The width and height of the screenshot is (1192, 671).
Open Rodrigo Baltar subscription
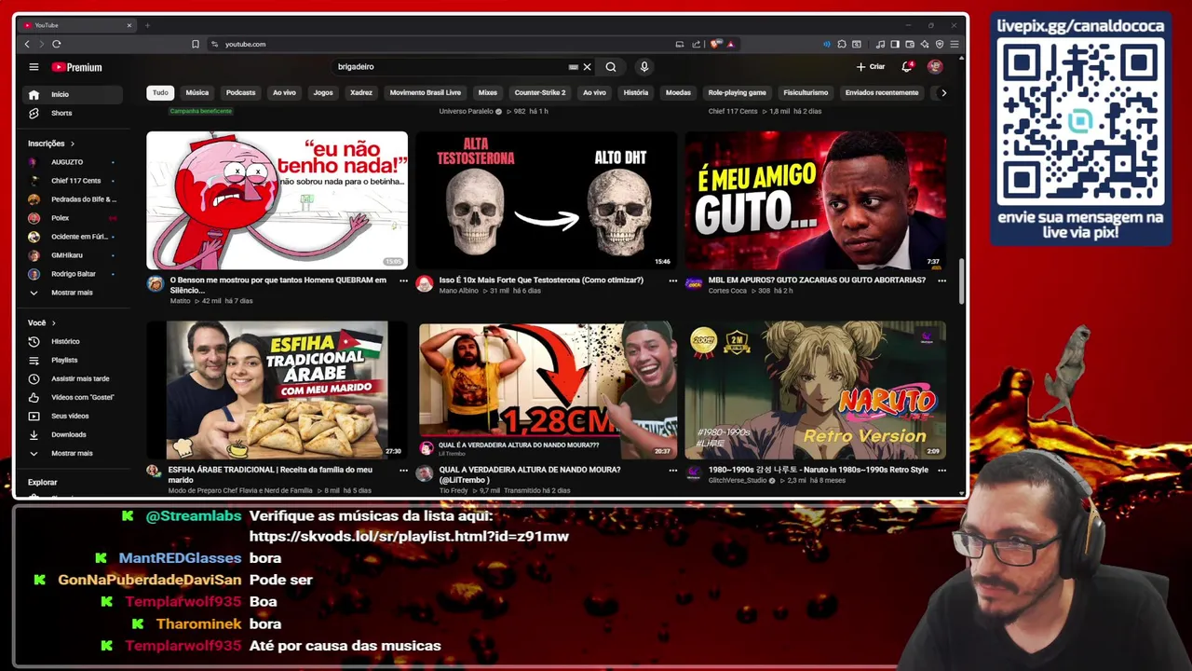tap(73, 274)
